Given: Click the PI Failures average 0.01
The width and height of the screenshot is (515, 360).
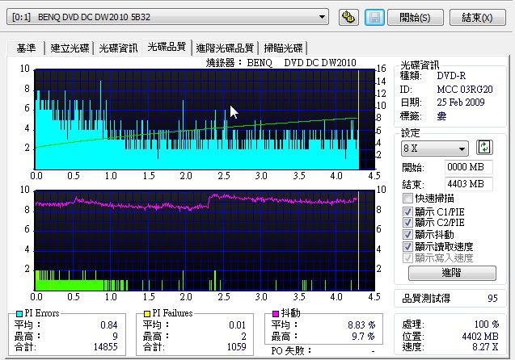Looking at the screenshot, I should pos(237,325).
